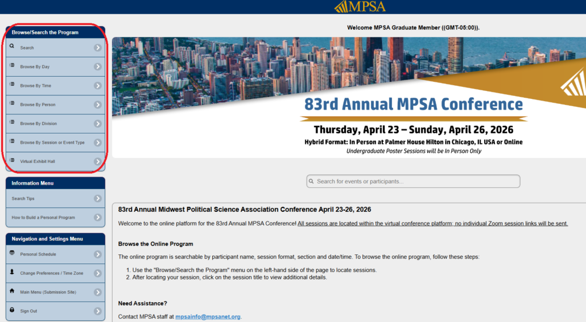Select the Sign Out menu option
The height and width of the screenshot is (322, 586).
(x=28, y=311)
